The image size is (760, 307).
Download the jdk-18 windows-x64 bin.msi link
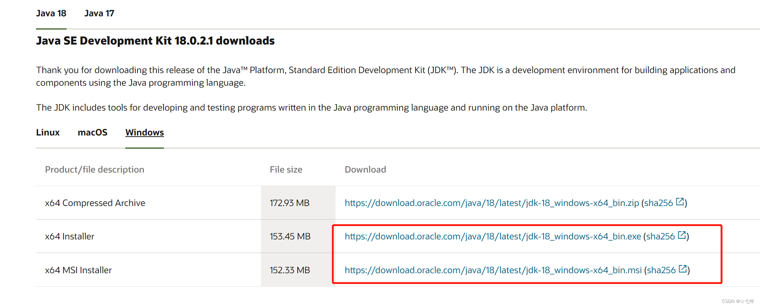tap(493, 270)
